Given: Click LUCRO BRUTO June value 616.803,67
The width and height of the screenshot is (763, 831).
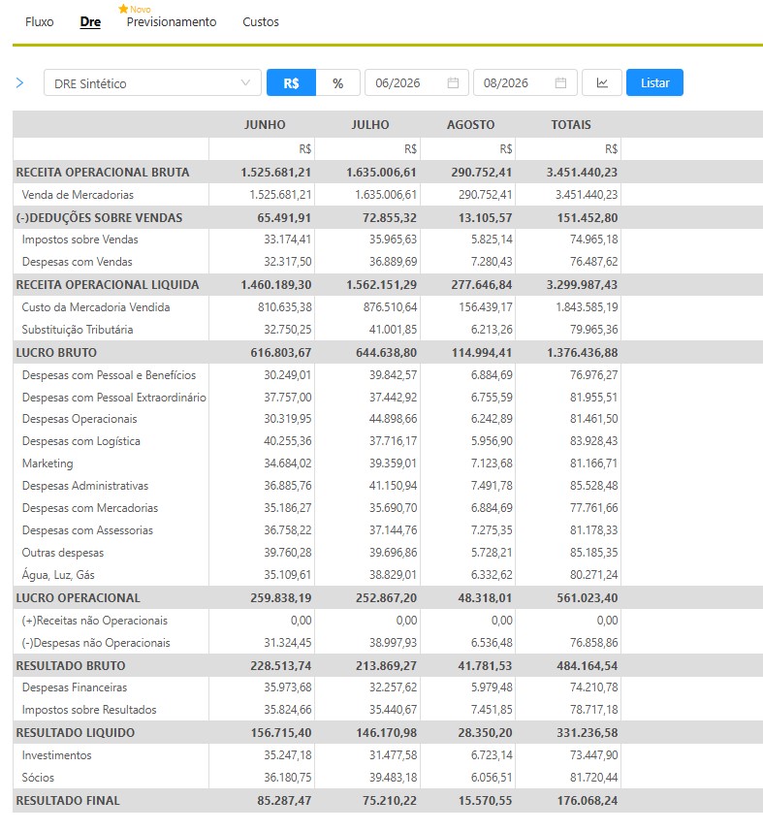Looking at the screenshot, I should pyautogui.click(x=281, y=352).
